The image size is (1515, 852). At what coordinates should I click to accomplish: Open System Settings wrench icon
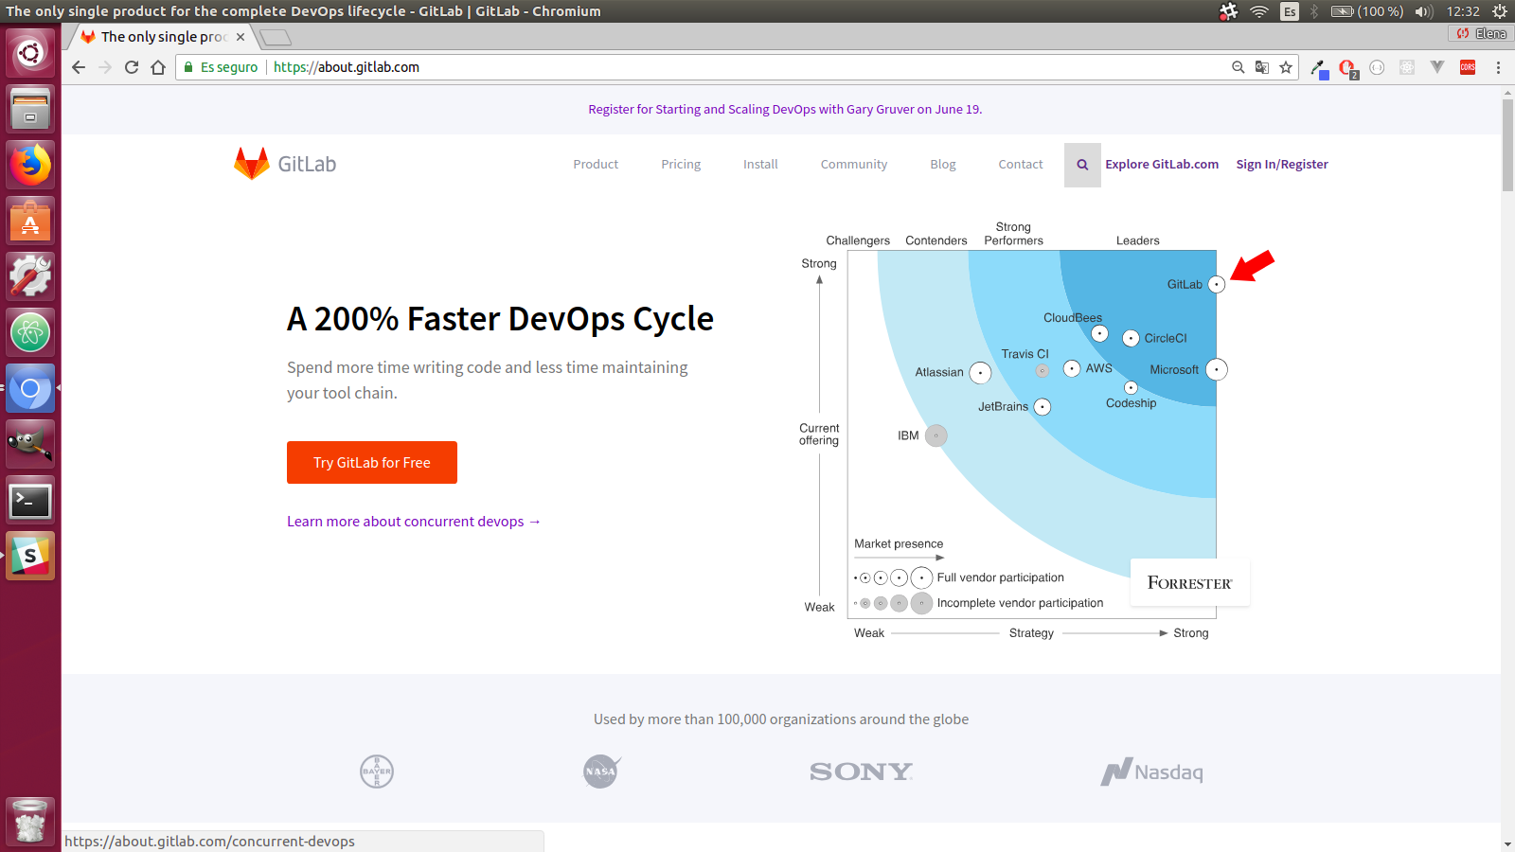coord(30,276)
